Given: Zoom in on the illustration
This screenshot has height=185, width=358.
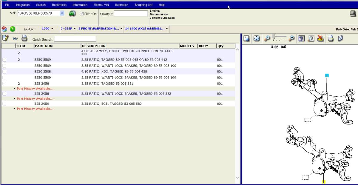Looking at the screenshot, I should pyautogui.click(x=291, y=38).
